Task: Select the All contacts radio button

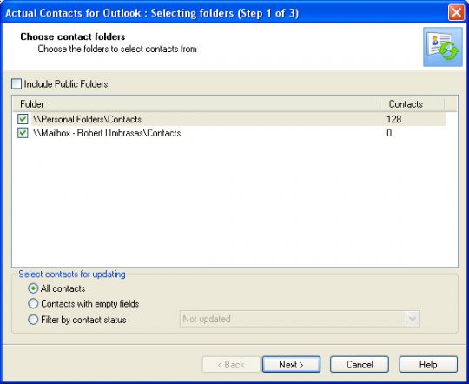Action: pos(33,288)
